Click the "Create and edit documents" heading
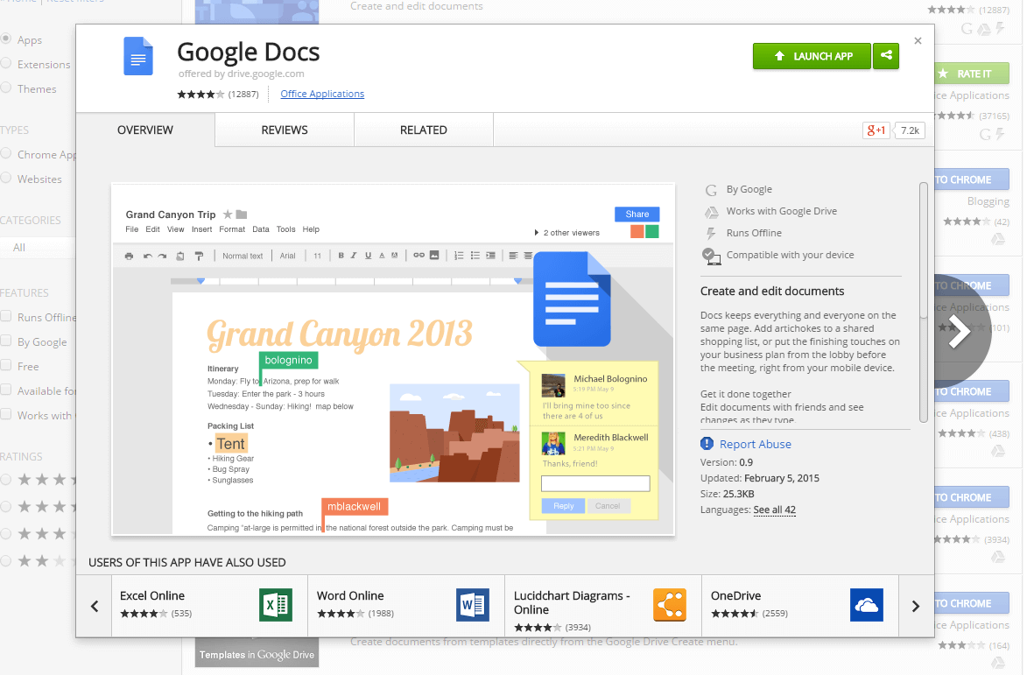Screen dimensions: 1034x675 (x=772, y=292)
